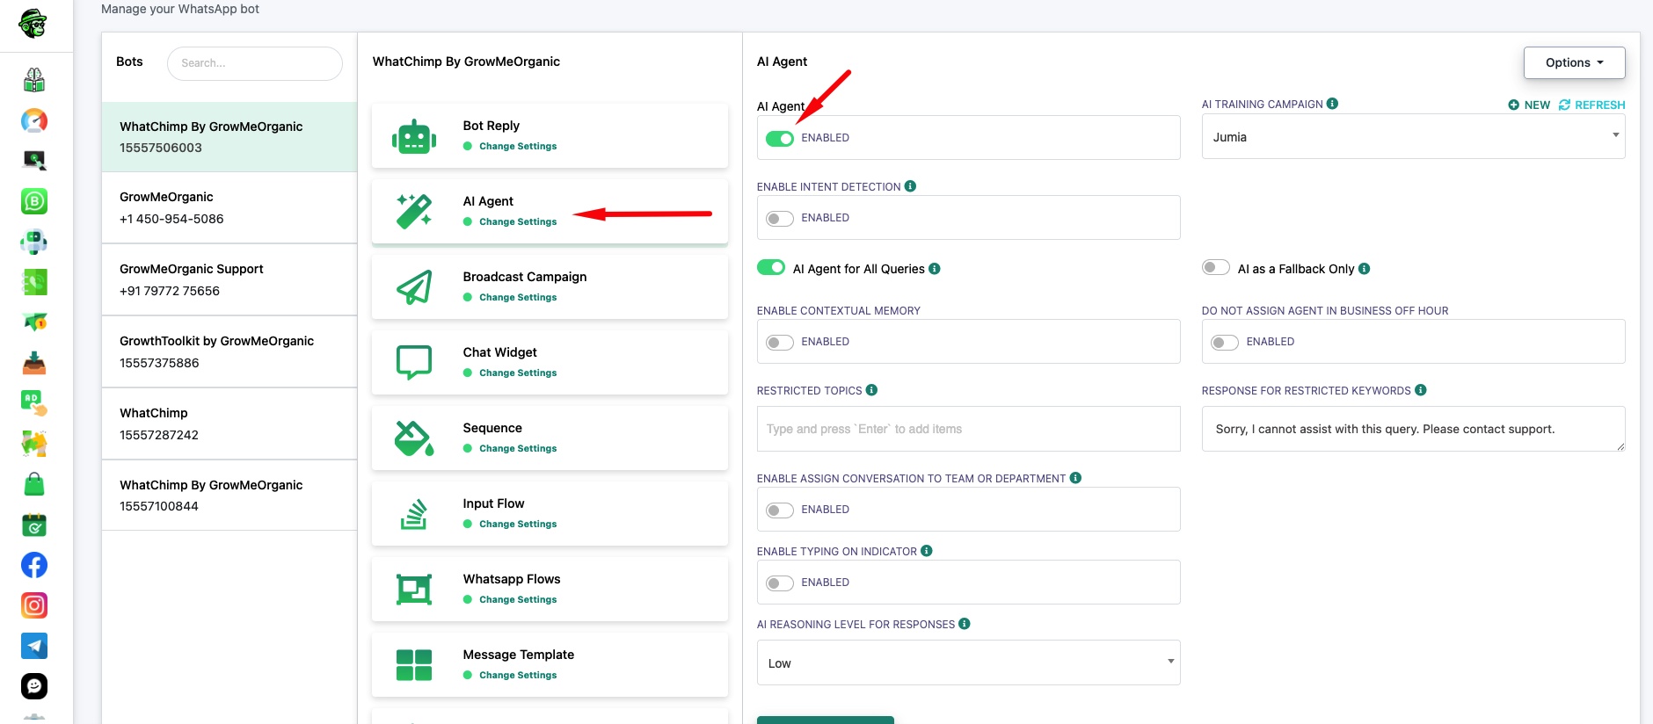
Task: Open the green phone book sidebar icon
Action: tap(34, 282)
